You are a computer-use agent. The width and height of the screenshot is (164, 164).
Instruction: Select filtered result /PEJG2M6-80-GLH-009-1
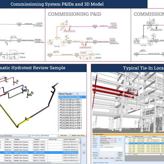pos(72,123)
